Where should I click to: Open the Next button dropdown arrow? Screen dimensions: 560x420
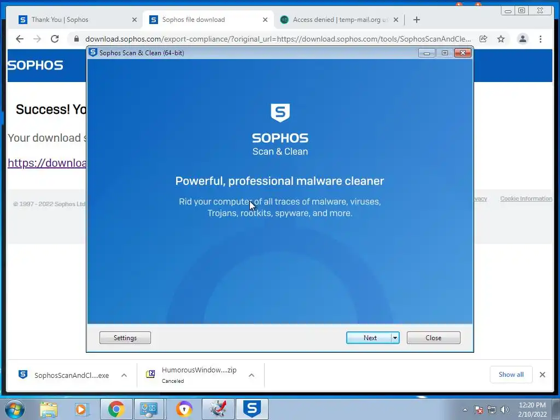pos(395,338)
